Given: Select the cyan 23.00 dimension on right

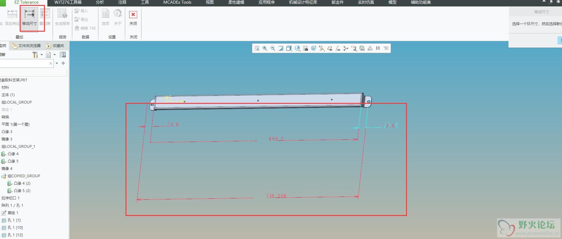Looking at the screenshot, I should pyautogui.click(x=390, y=125).
